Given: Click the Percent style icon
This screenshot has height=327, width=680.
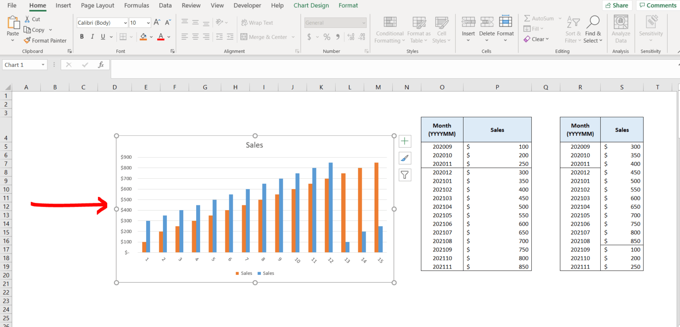Looking at the screenshot, I should click(327, 37).
